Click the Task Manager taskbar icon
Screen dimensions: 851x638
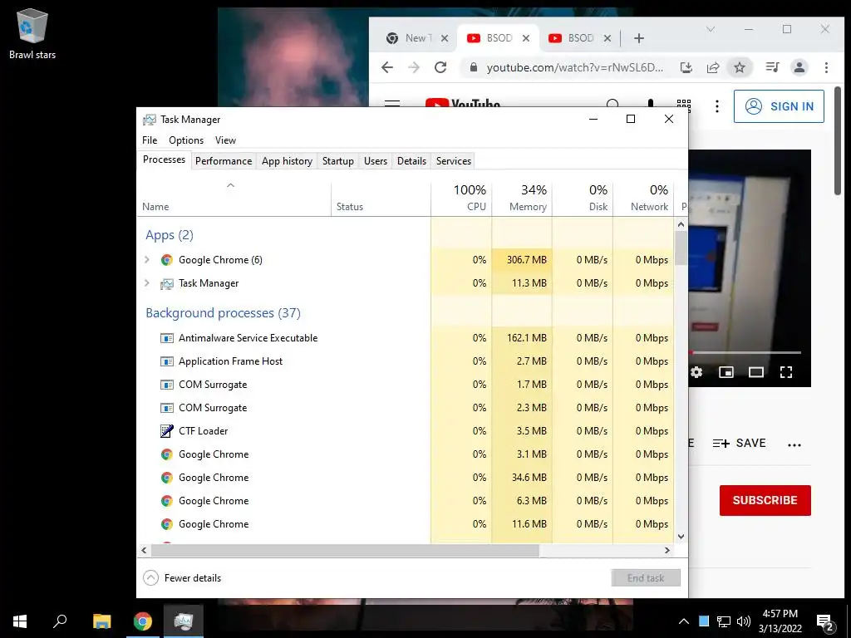(184, 621)
